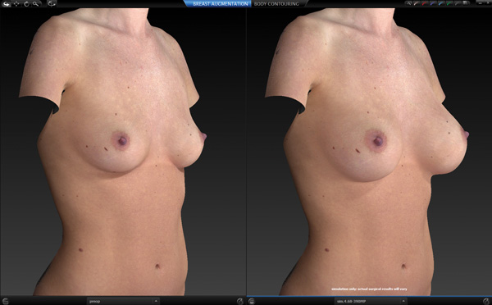Click the white stroke color button
This screenshot has width=492, height=305.
click(x=417, y=3)
